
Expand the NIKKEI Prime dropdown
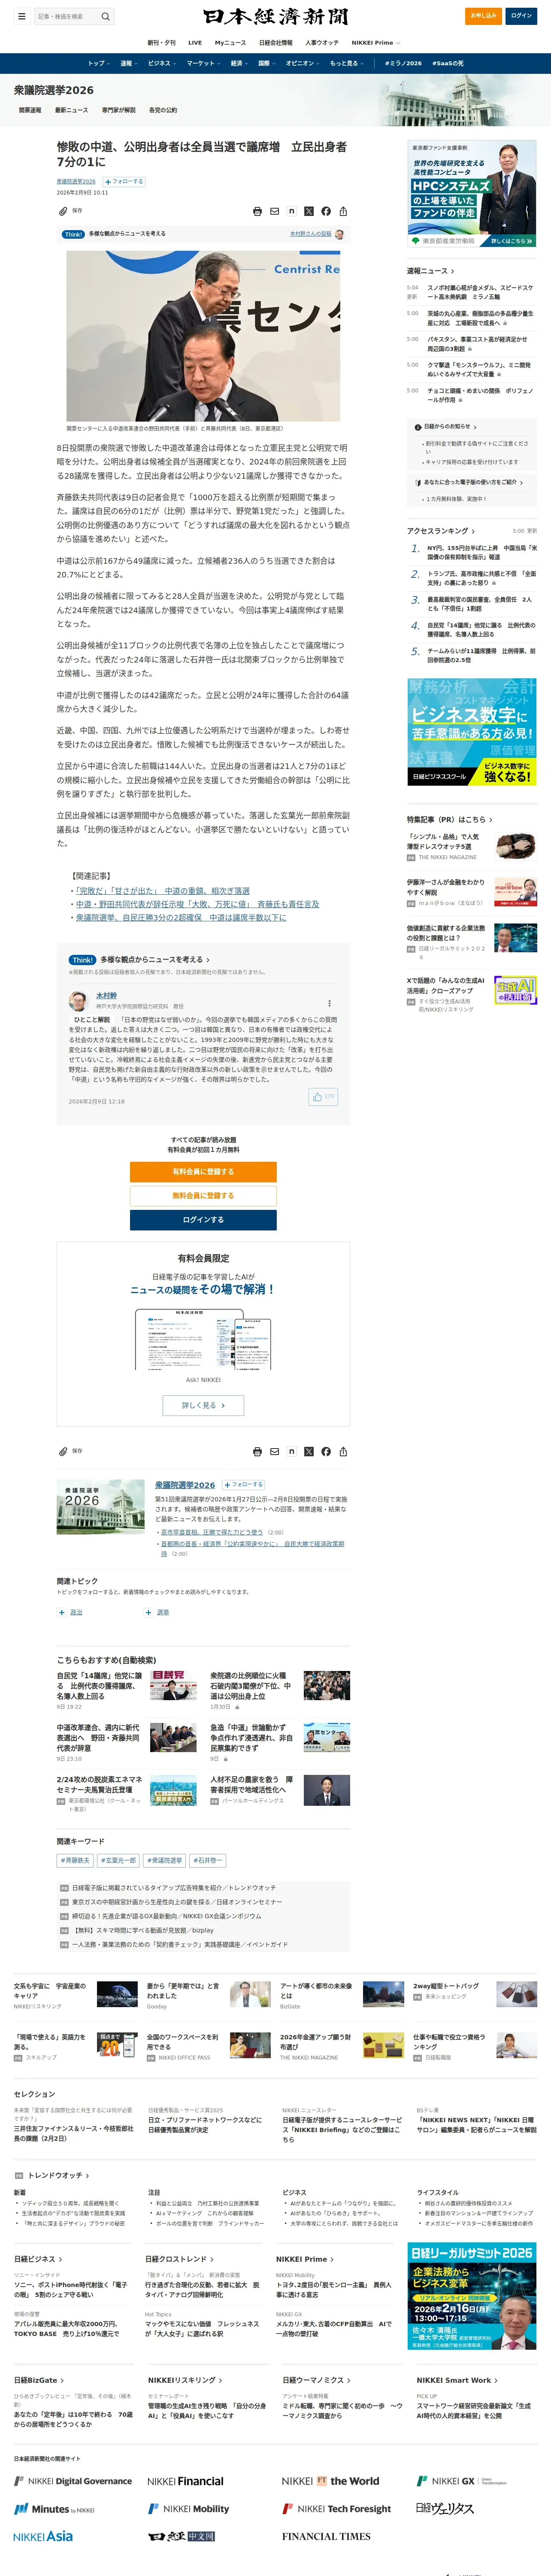[x=376, y=43]
